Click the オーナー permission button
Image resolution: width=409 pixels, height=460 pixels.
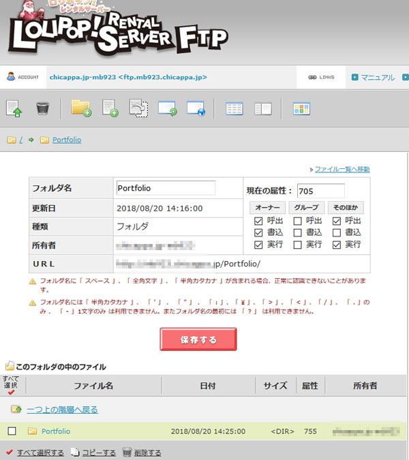point(267,207)
